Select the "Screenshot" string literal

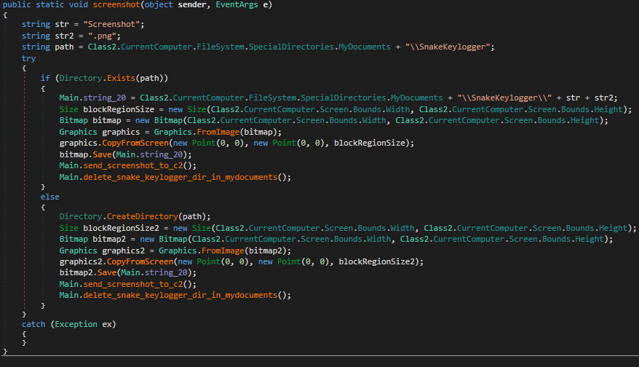click(111, 25)
